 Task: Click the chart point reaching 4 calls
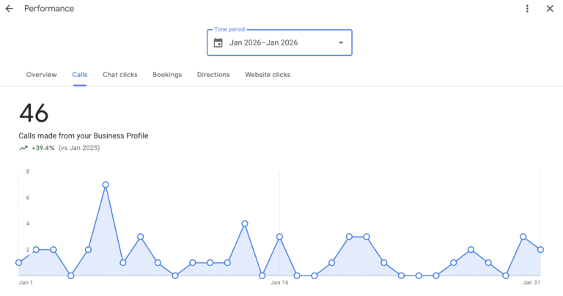(245, 223)
